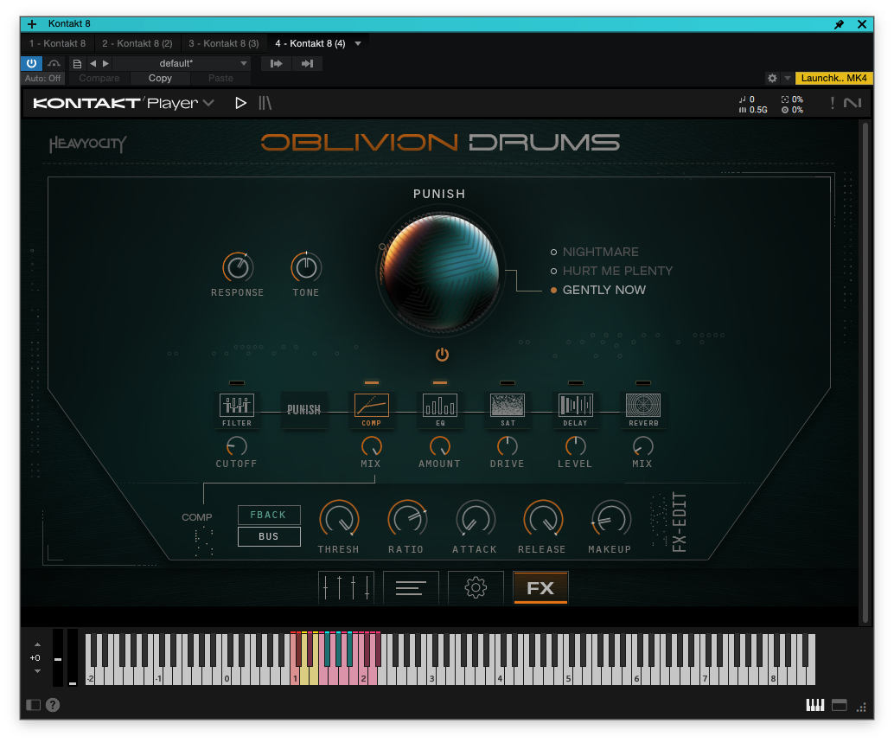
Task: Click the THRESH compressor knob
Action: [339, 519]
